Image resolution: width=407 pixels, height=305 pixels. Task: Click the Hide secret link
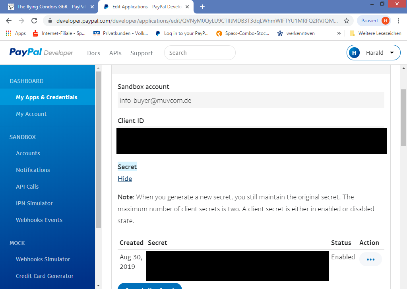tap(125, 179)
